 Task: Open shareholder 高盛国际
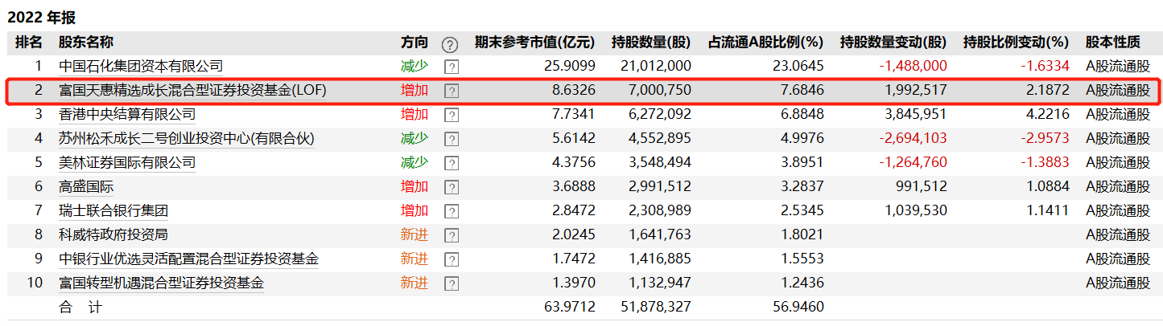point(86,186)
